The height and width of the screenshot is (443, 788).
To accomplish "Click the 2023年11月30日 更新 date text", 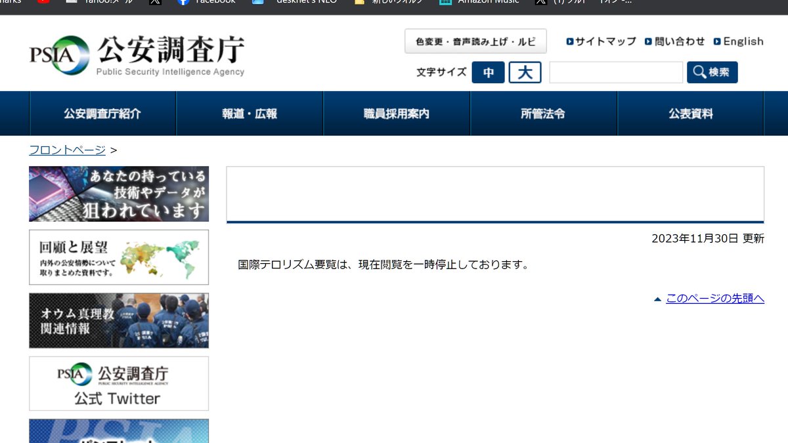I will [x=708, y=239].
